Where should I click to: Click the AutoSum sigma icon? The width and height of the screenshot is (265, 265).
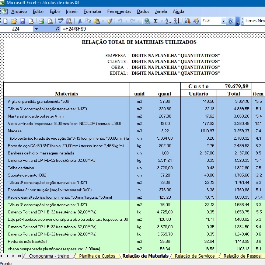point(156,21)
